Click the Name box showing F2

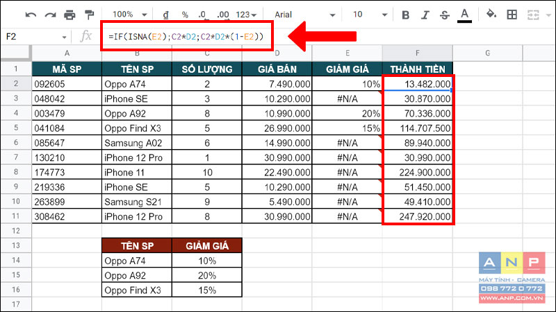[x=30, y=37]
